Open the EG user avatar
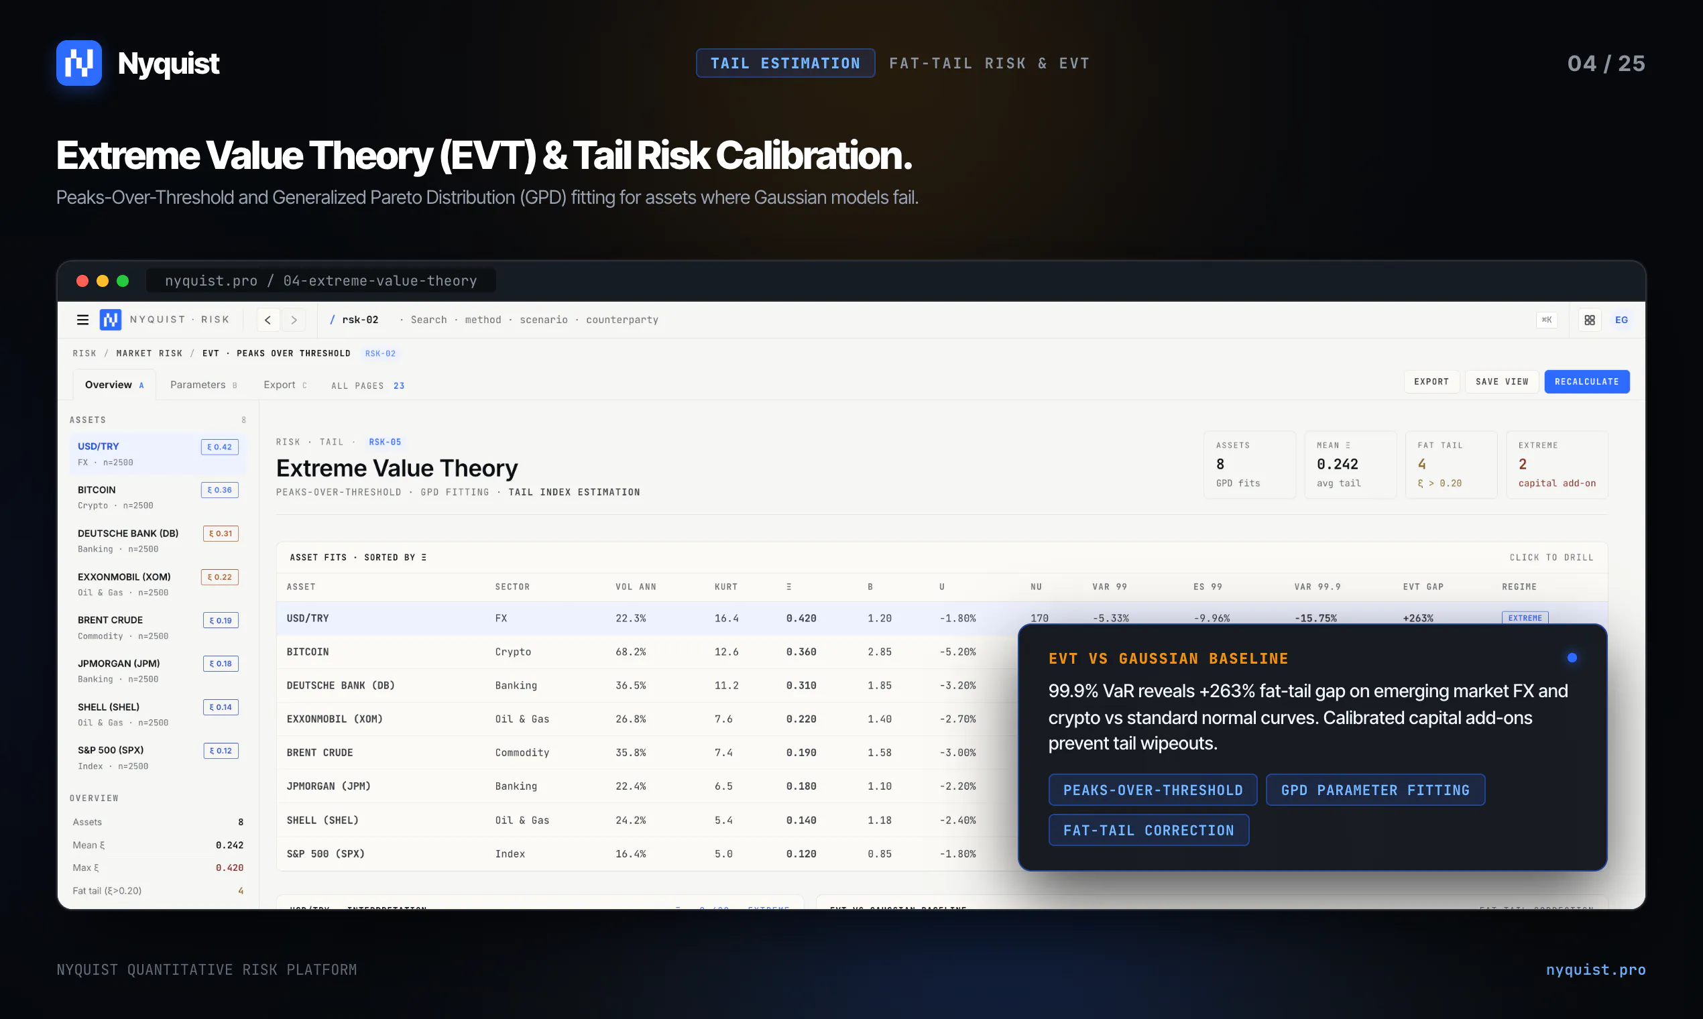 (1621, 320)
